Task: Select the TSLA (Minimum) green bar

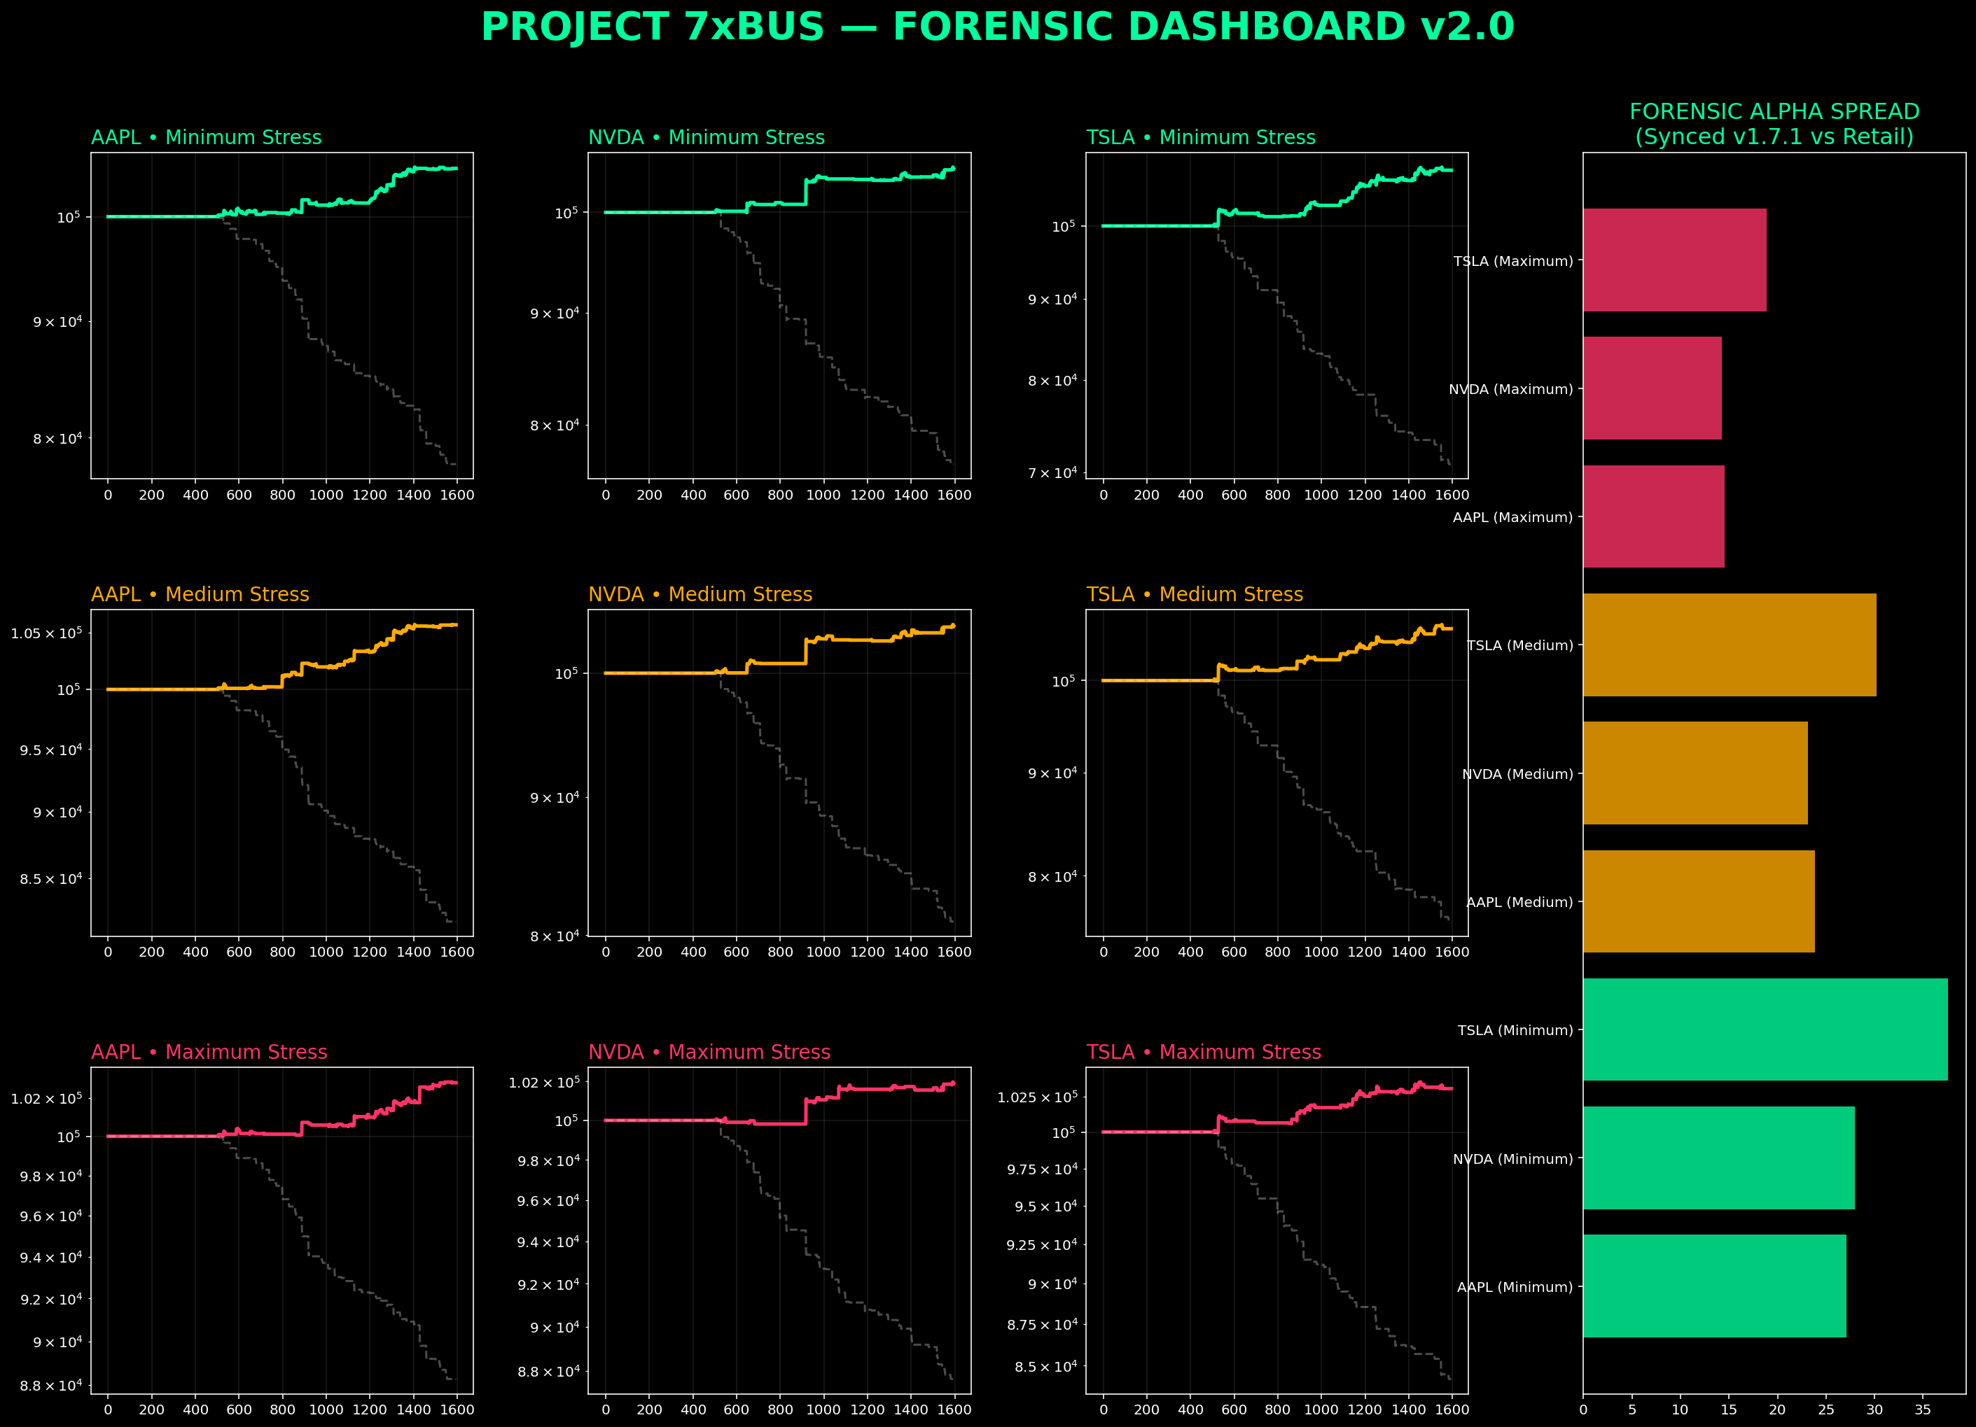Action: 1765,1030
